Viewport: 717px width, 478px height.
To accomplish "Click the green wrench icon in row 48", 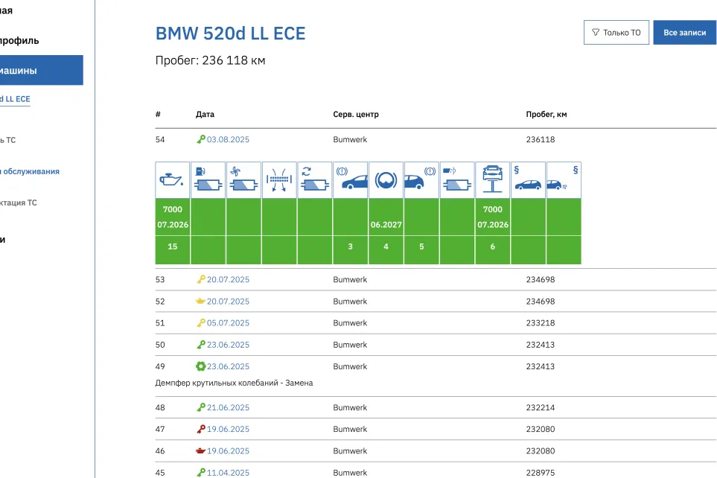I will [201, 407].
